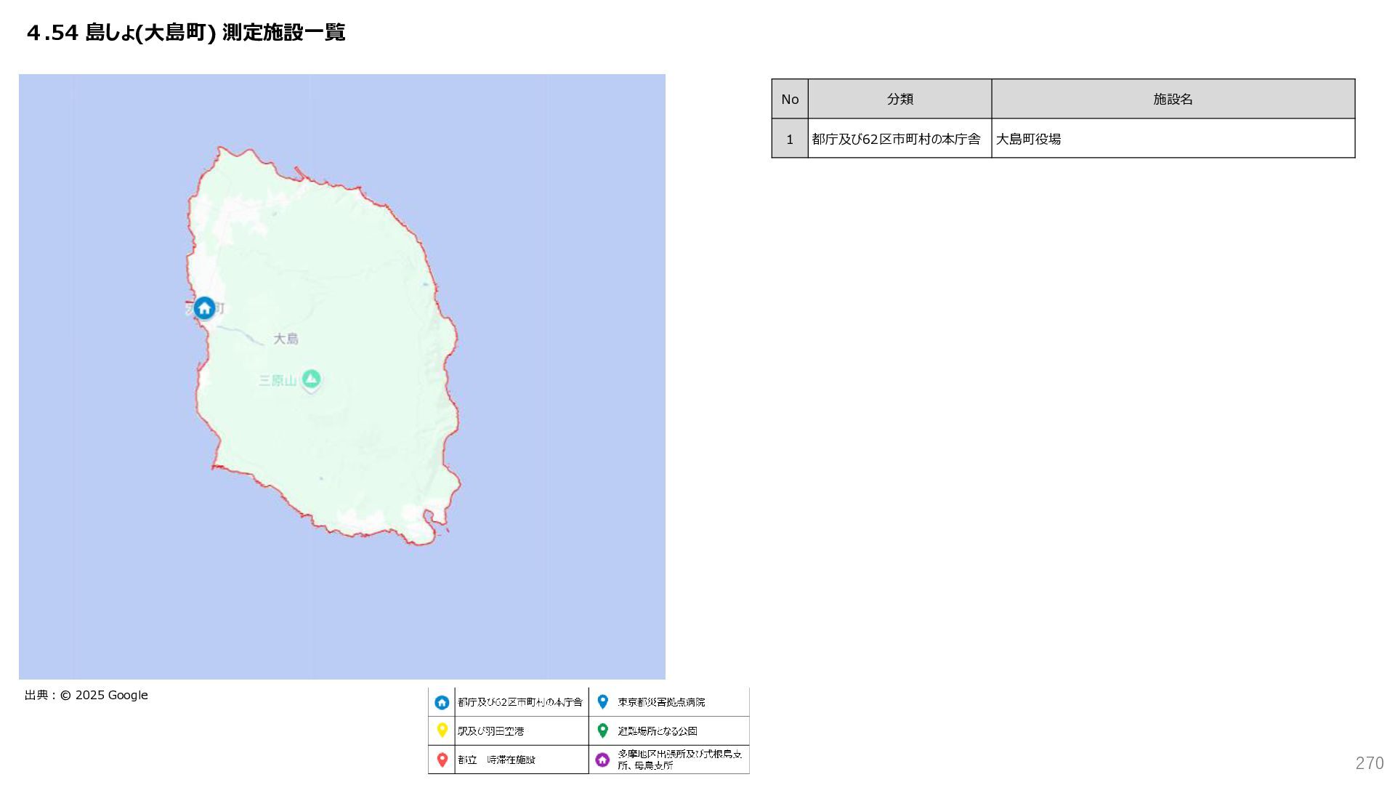Click blue house icon in legend
1395x785 pixels.
pyautogui.click(x=442, y=702)
